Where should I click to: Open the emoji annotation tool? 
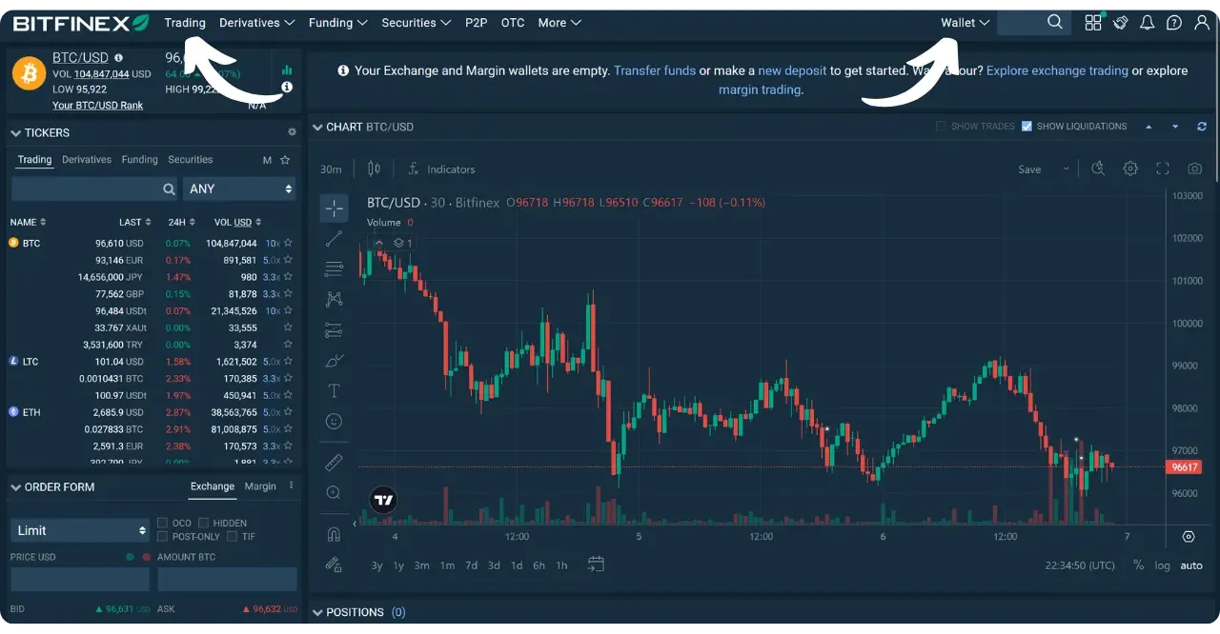pos(334,422)
